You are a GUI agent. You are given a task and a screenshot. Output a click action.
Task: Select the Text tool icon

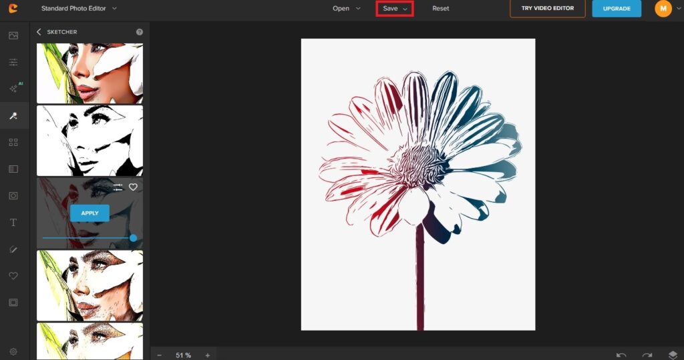pyautogui.click(x=13, y=223)
